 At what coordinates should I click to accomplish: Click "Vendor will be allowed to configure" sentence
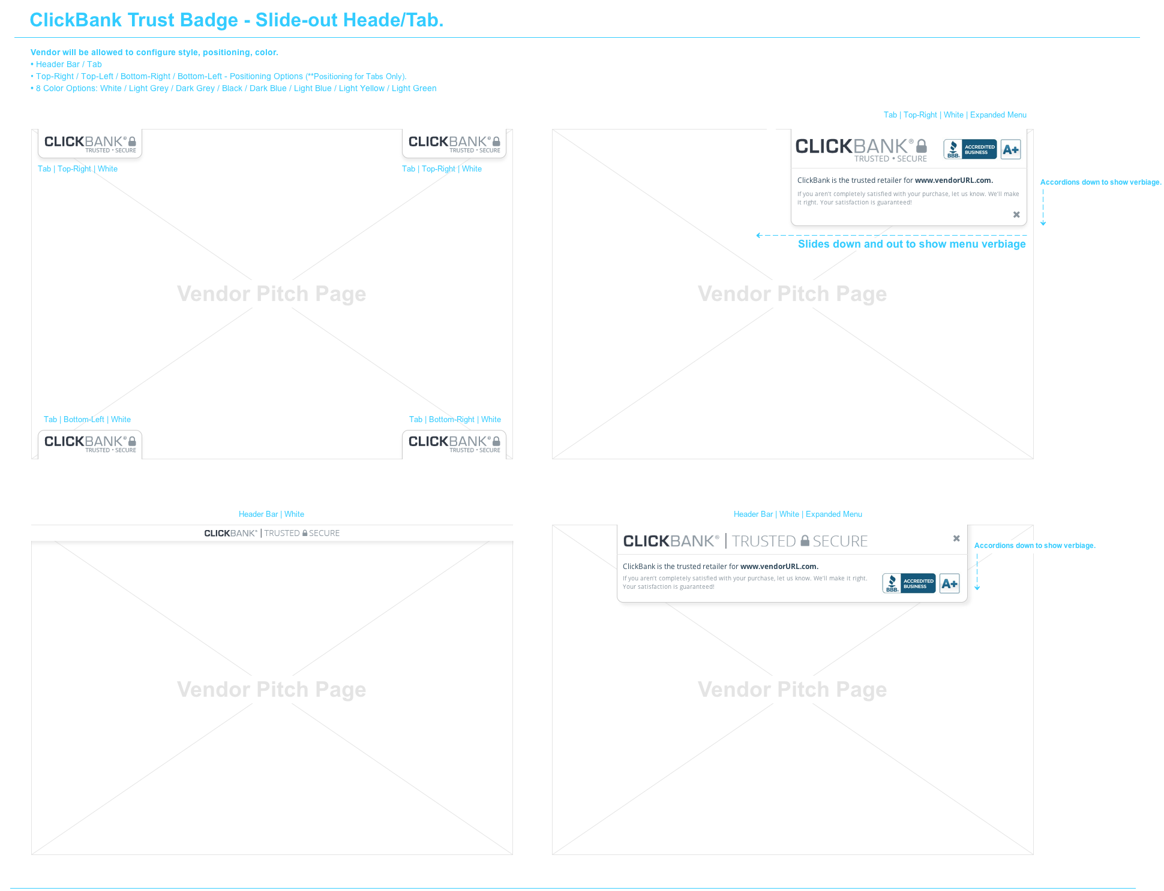154,53
